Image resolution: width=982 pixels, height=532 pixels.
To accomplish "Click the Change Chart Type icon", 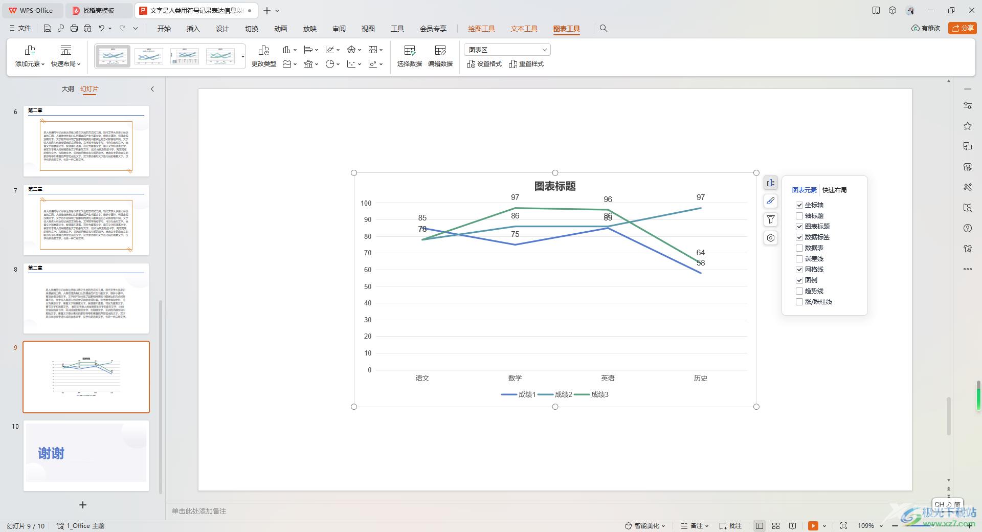I will tap(264, 56).
